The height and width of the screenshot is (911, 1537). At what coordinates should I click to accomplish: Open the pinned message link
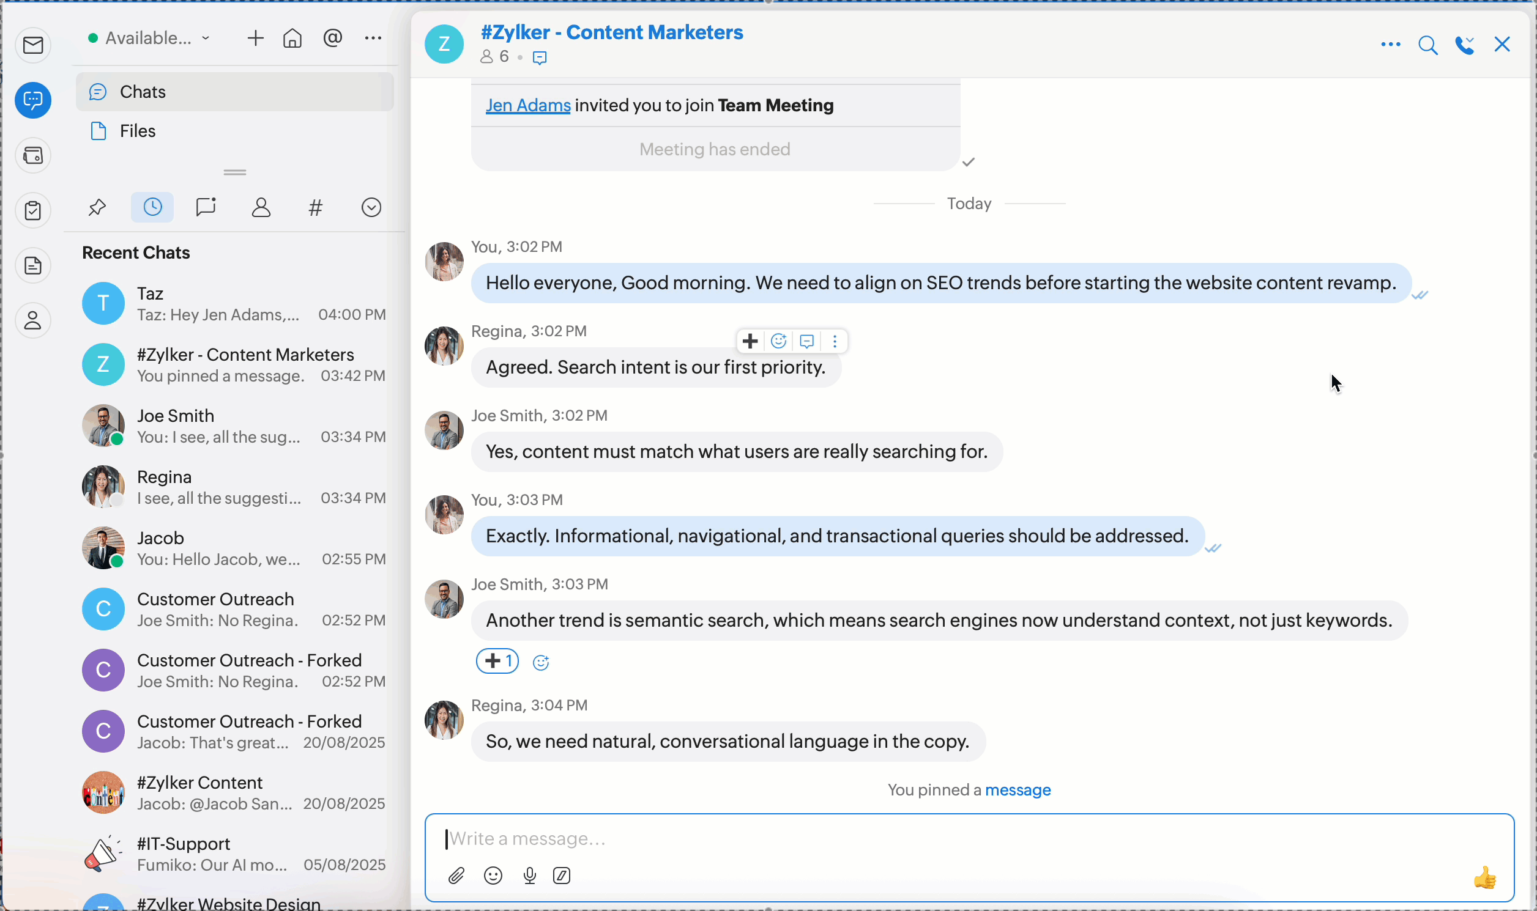click(1018, 790)
